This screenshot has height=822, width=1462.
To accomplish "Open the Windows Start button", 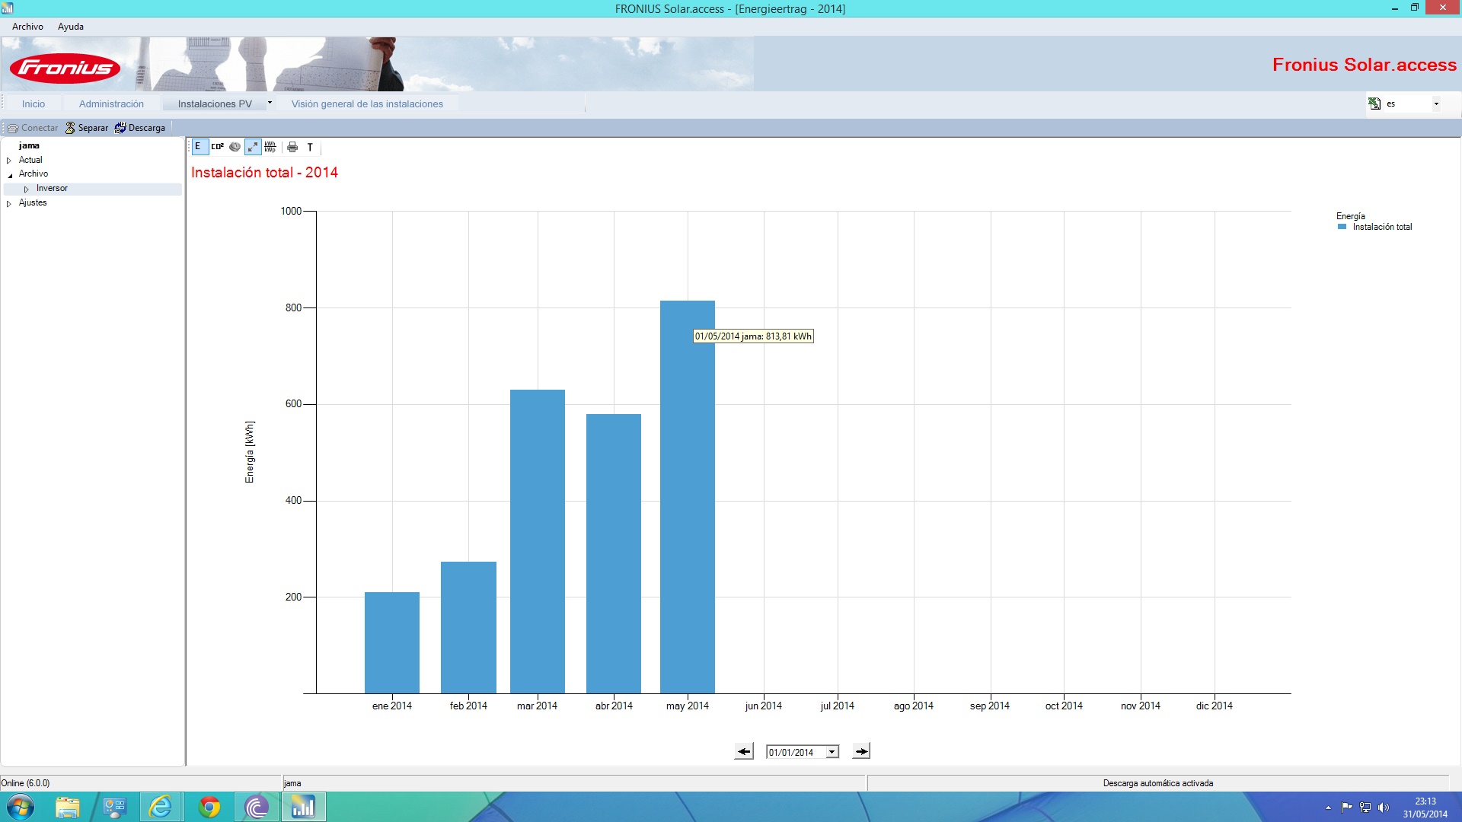I will point(21,807).
